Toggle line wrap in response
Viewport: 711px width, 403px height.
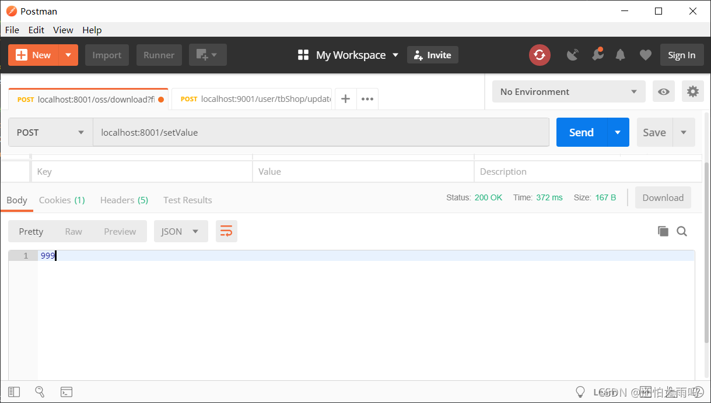pos(226,231)
